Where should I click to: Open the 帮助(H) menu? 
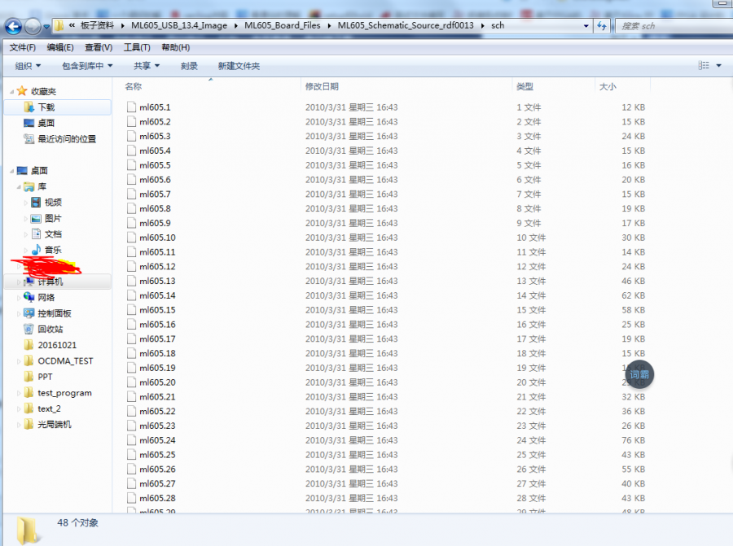(176, 48)
